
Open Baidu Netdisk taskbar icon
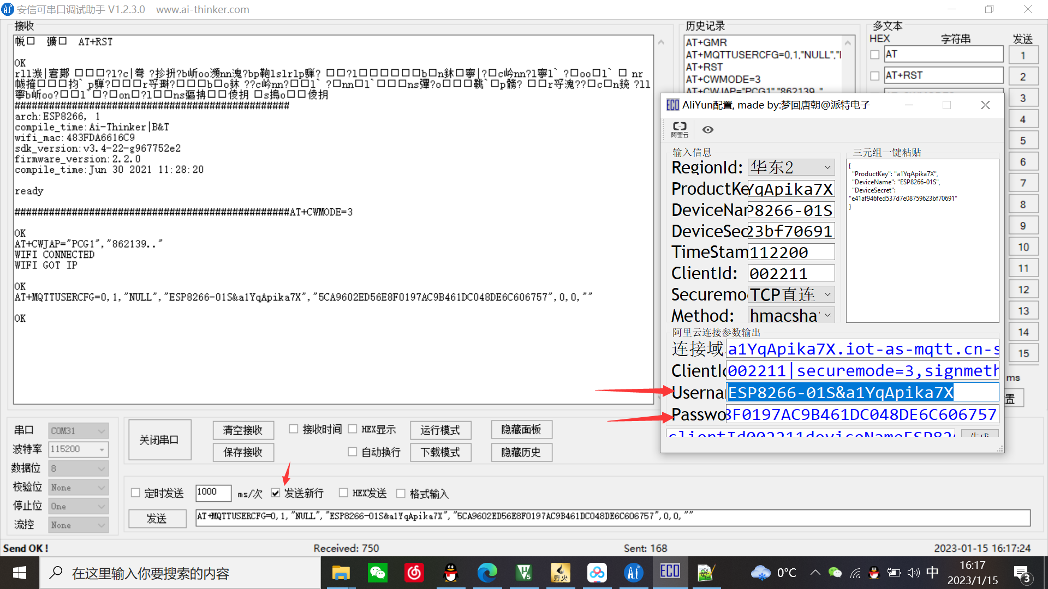point(597,573)
